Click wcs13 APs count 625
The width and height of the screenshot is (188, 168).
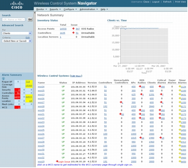(x=133, y=95)
